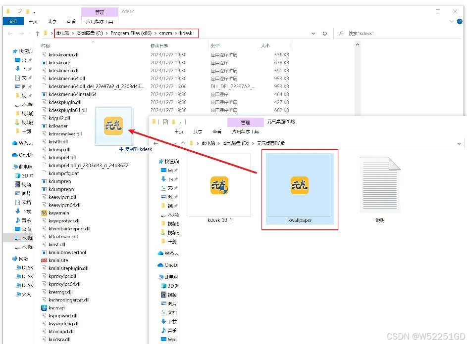The image size is (467, 344).
Task: Open the front window address bar dropdown
Action: 459,144
